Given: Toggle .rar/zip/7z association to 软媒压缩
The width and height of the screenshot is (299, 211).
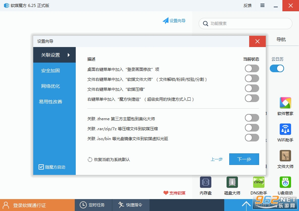Looking at the screenshot, I should click(x=252, y=128).
